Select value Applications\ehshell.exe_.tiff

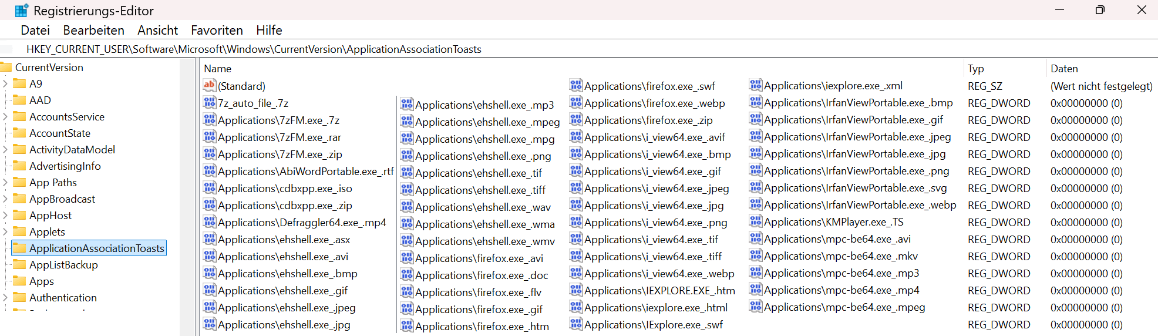(480, 190)
